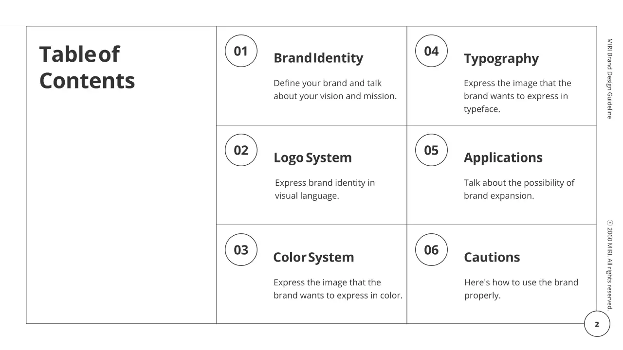Viewport: 623px width, 350px height.
Task: Open the Typography section heading
Action: pyautogui.click(x=501, y=59)
